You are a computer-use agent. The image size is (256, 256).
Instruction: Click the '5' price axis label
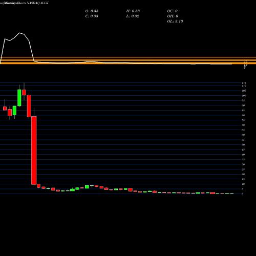(x=243, y=189)
